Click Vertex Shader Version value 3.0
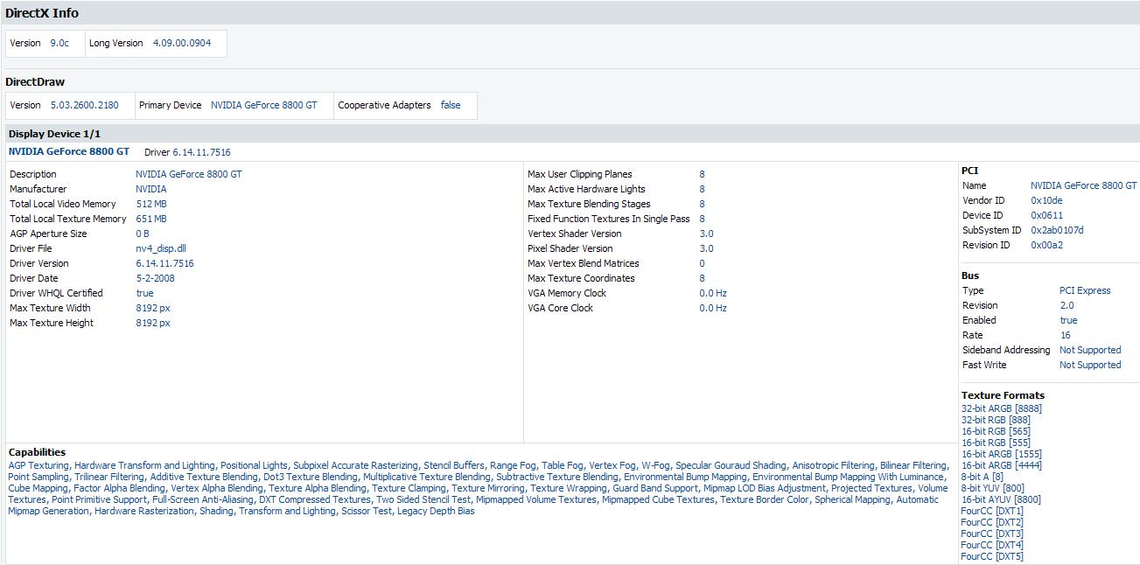The width and height of the screenshot is (1140, 565). [706, 234]
